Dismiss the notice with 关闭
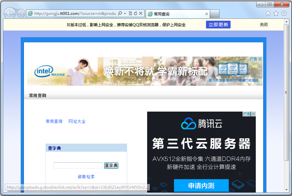292x196 pixels. click(x=264, y=25)
